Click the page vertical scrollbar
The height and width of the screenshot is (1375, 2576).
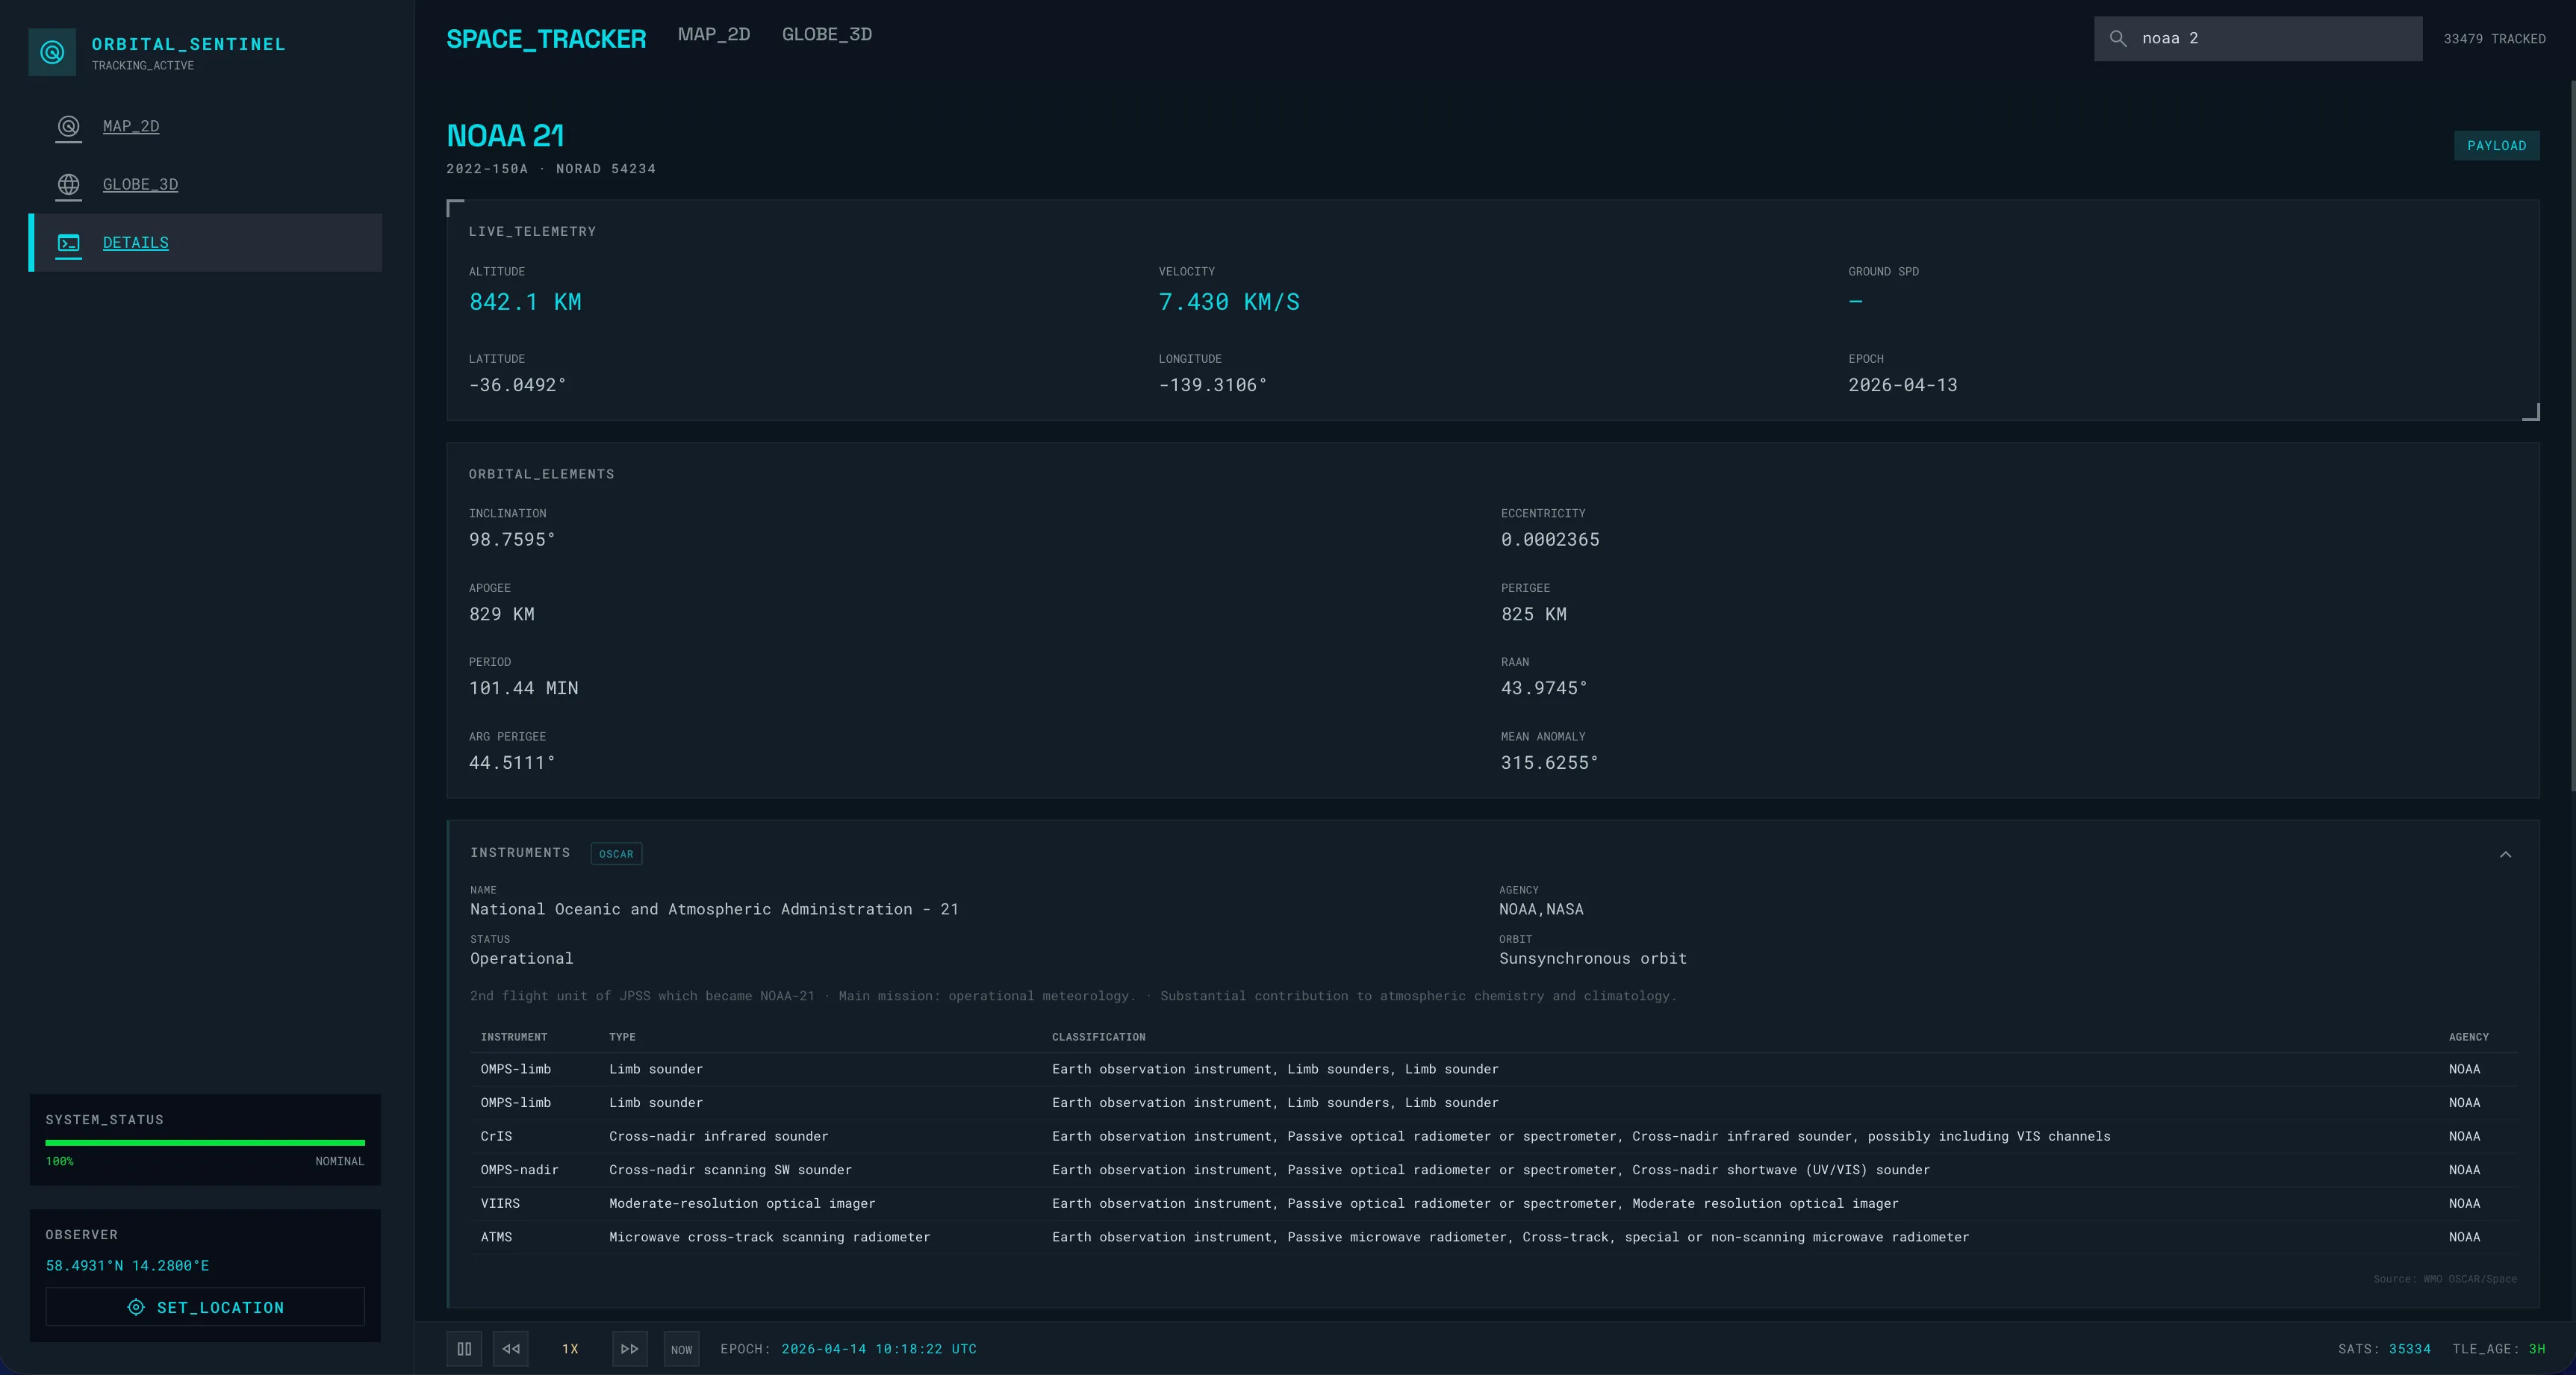(x=2572, y=435)
